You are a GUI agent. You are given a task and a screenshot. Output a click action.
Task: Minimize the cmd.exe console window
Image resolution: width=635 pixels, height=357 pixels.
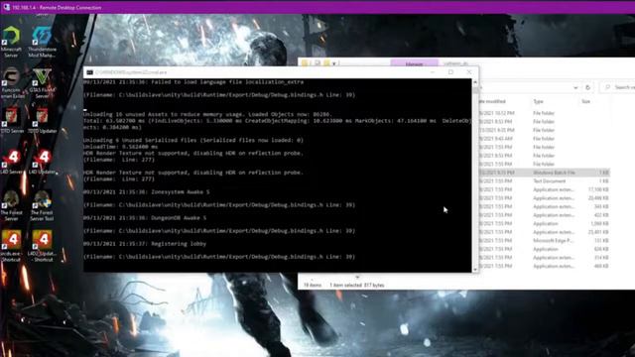pos(433,72)
